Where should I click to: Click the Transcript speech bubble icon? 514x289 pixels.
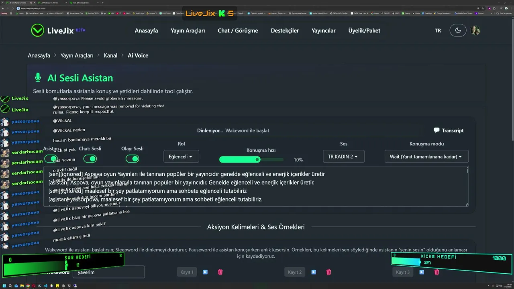tap(436, 130)
